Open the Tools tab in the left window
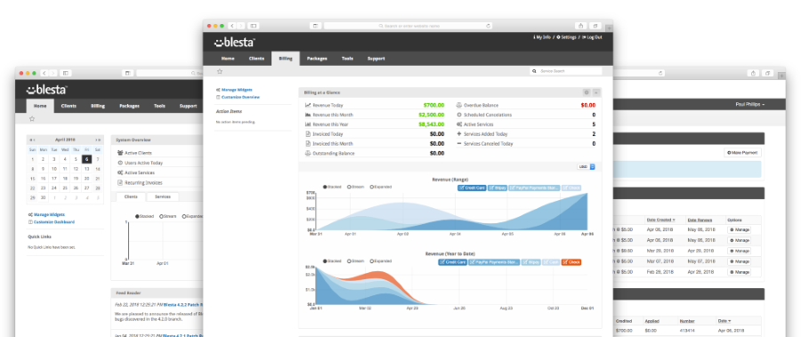The width and height of the screenshot is (801, 337). coord(159,106)
